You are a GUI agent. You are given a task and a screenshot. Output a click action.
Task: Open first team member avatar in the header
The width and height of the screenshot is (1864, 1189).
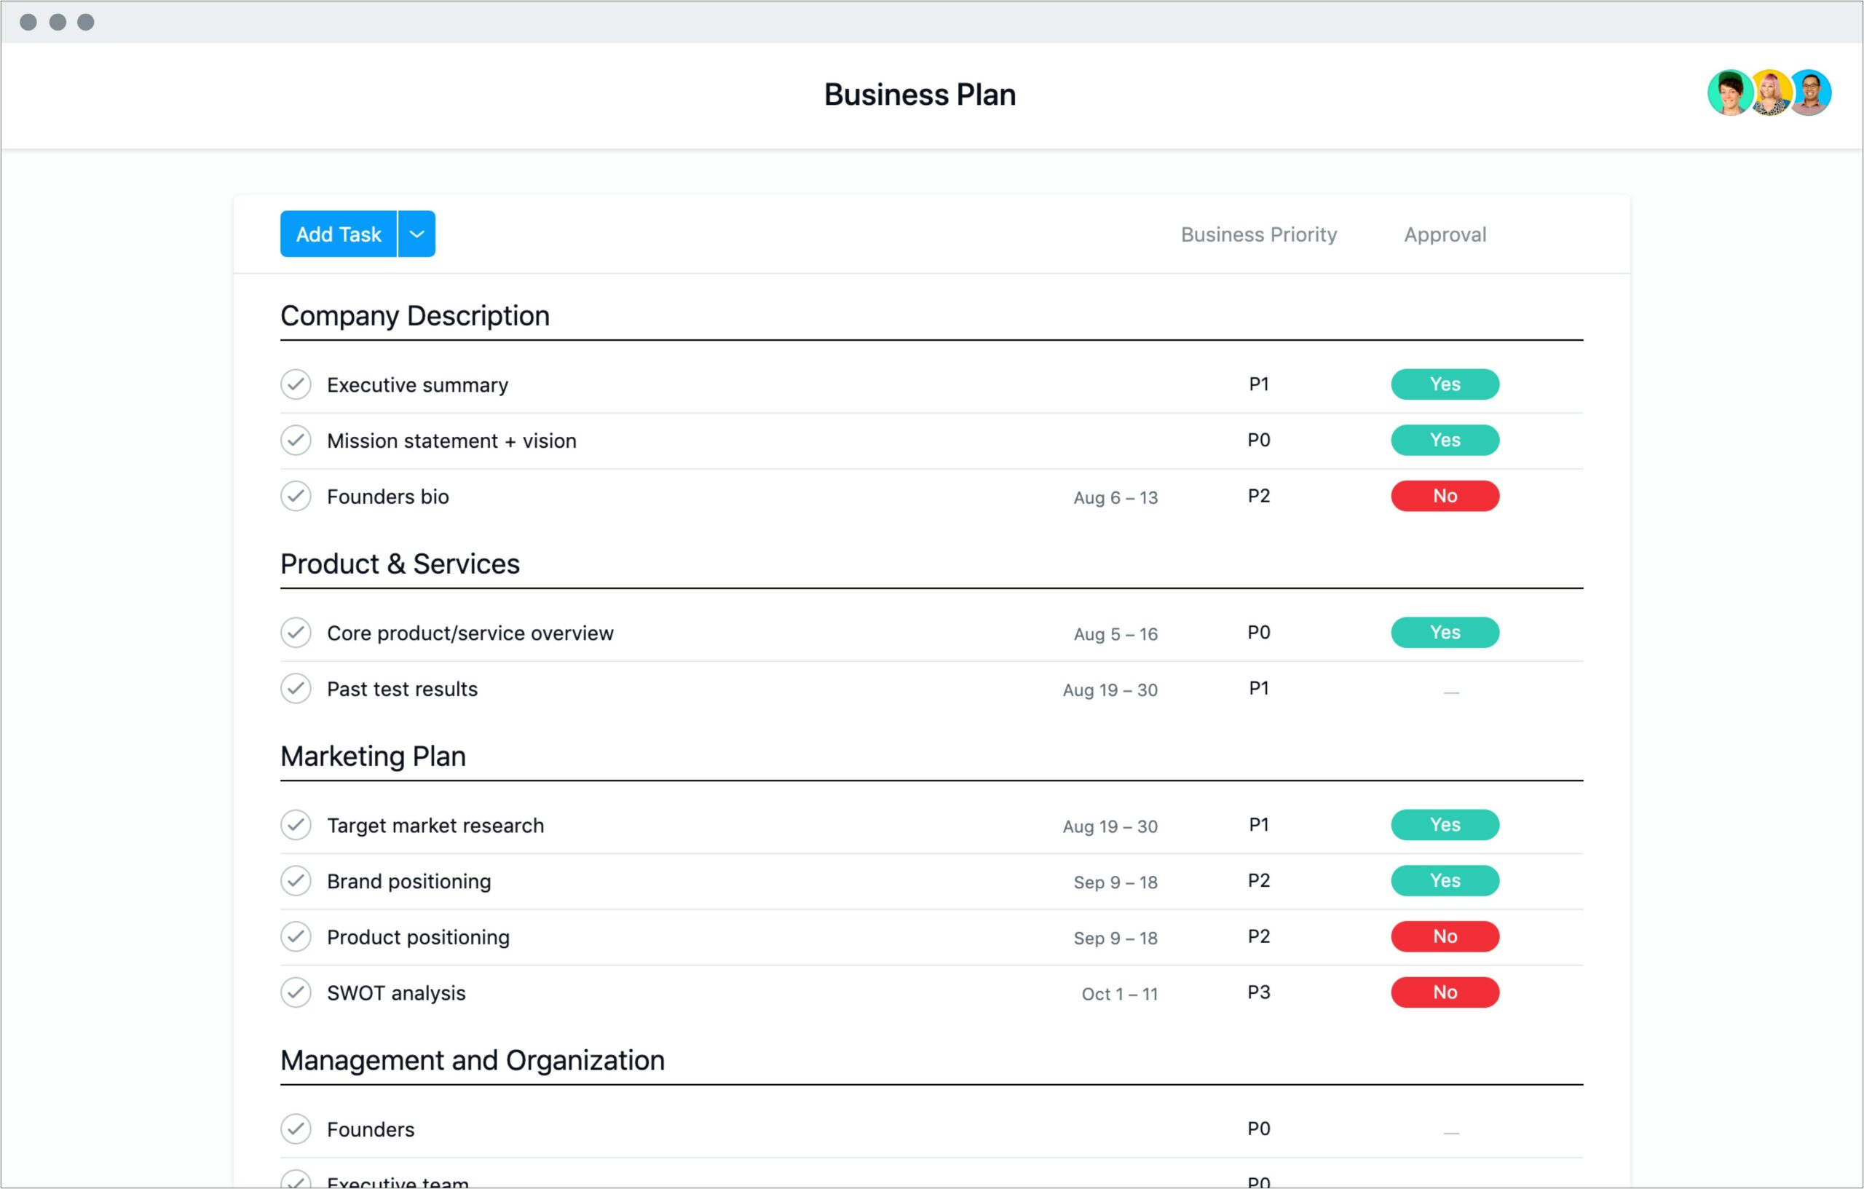coord(1730,93)
